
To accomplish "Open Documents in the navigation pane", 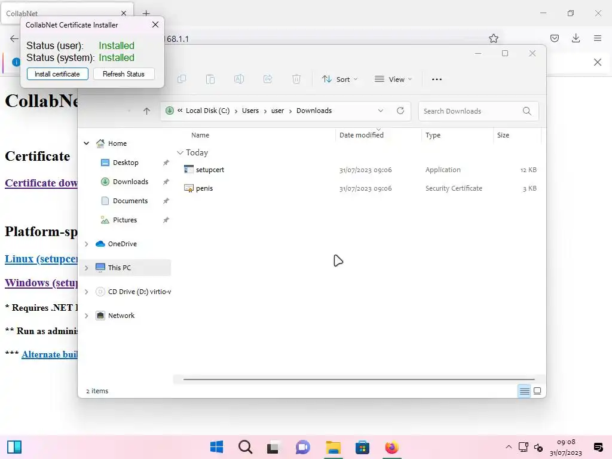I will (x=130, y=201).
